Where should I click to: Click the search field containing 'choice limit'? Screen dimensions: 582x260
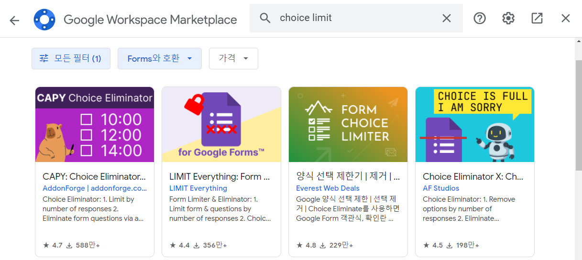point(356,18)
